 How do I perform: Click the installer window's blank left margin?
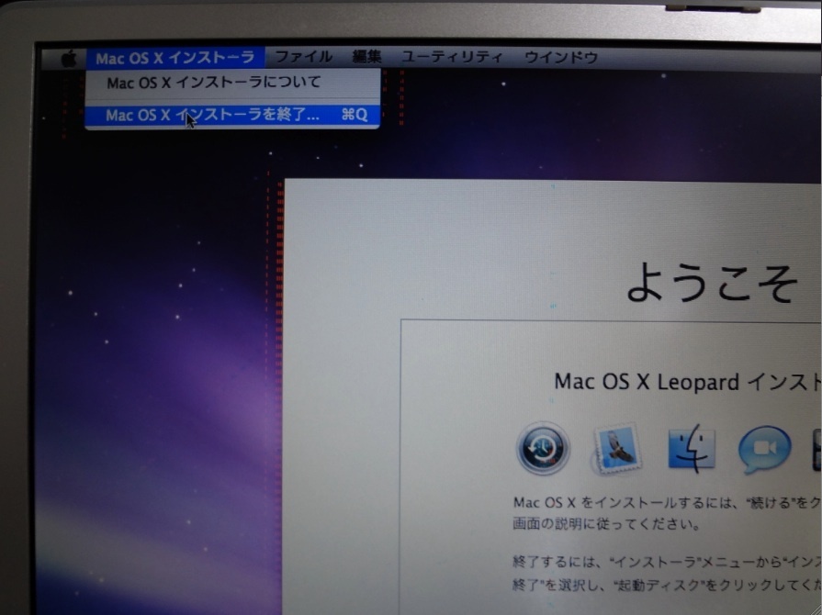coord(340,413)
